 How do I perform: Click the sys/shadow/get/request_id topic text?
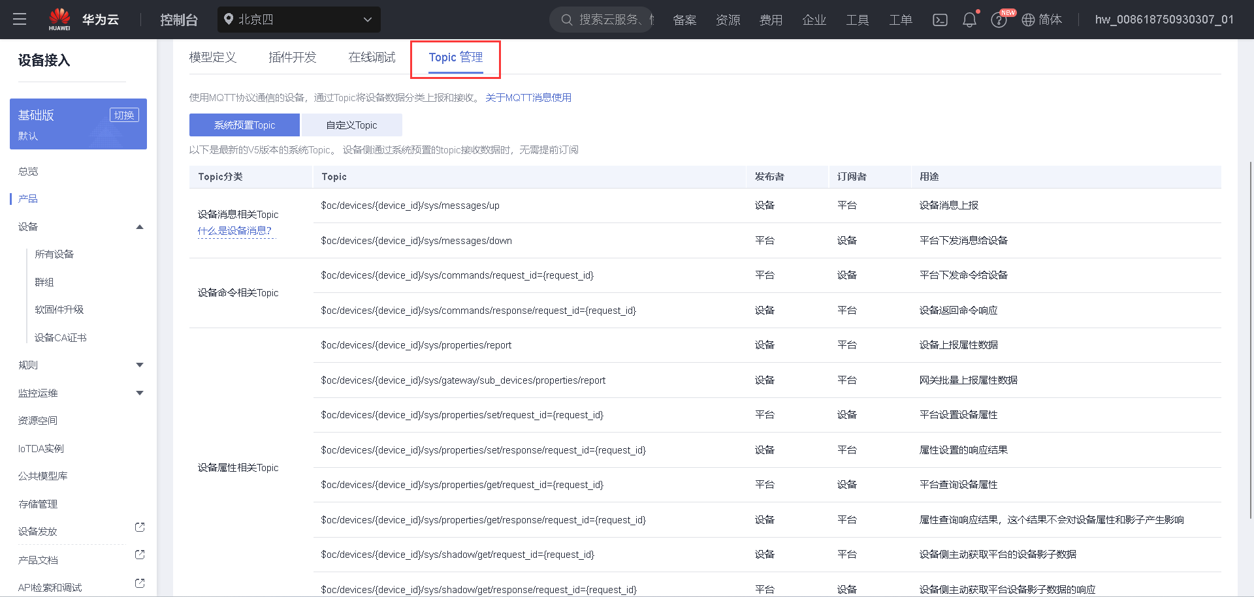point(457,555)
